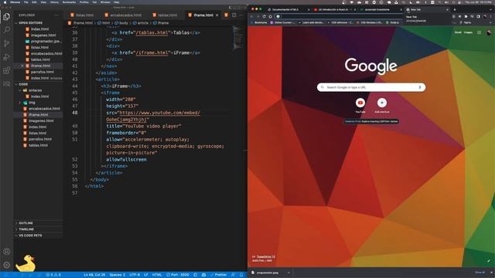Viewport: 495px width, 278px height.
Task: Click the article breadcrumb segment
Action: pyautogui.click(x=141, y=23)
